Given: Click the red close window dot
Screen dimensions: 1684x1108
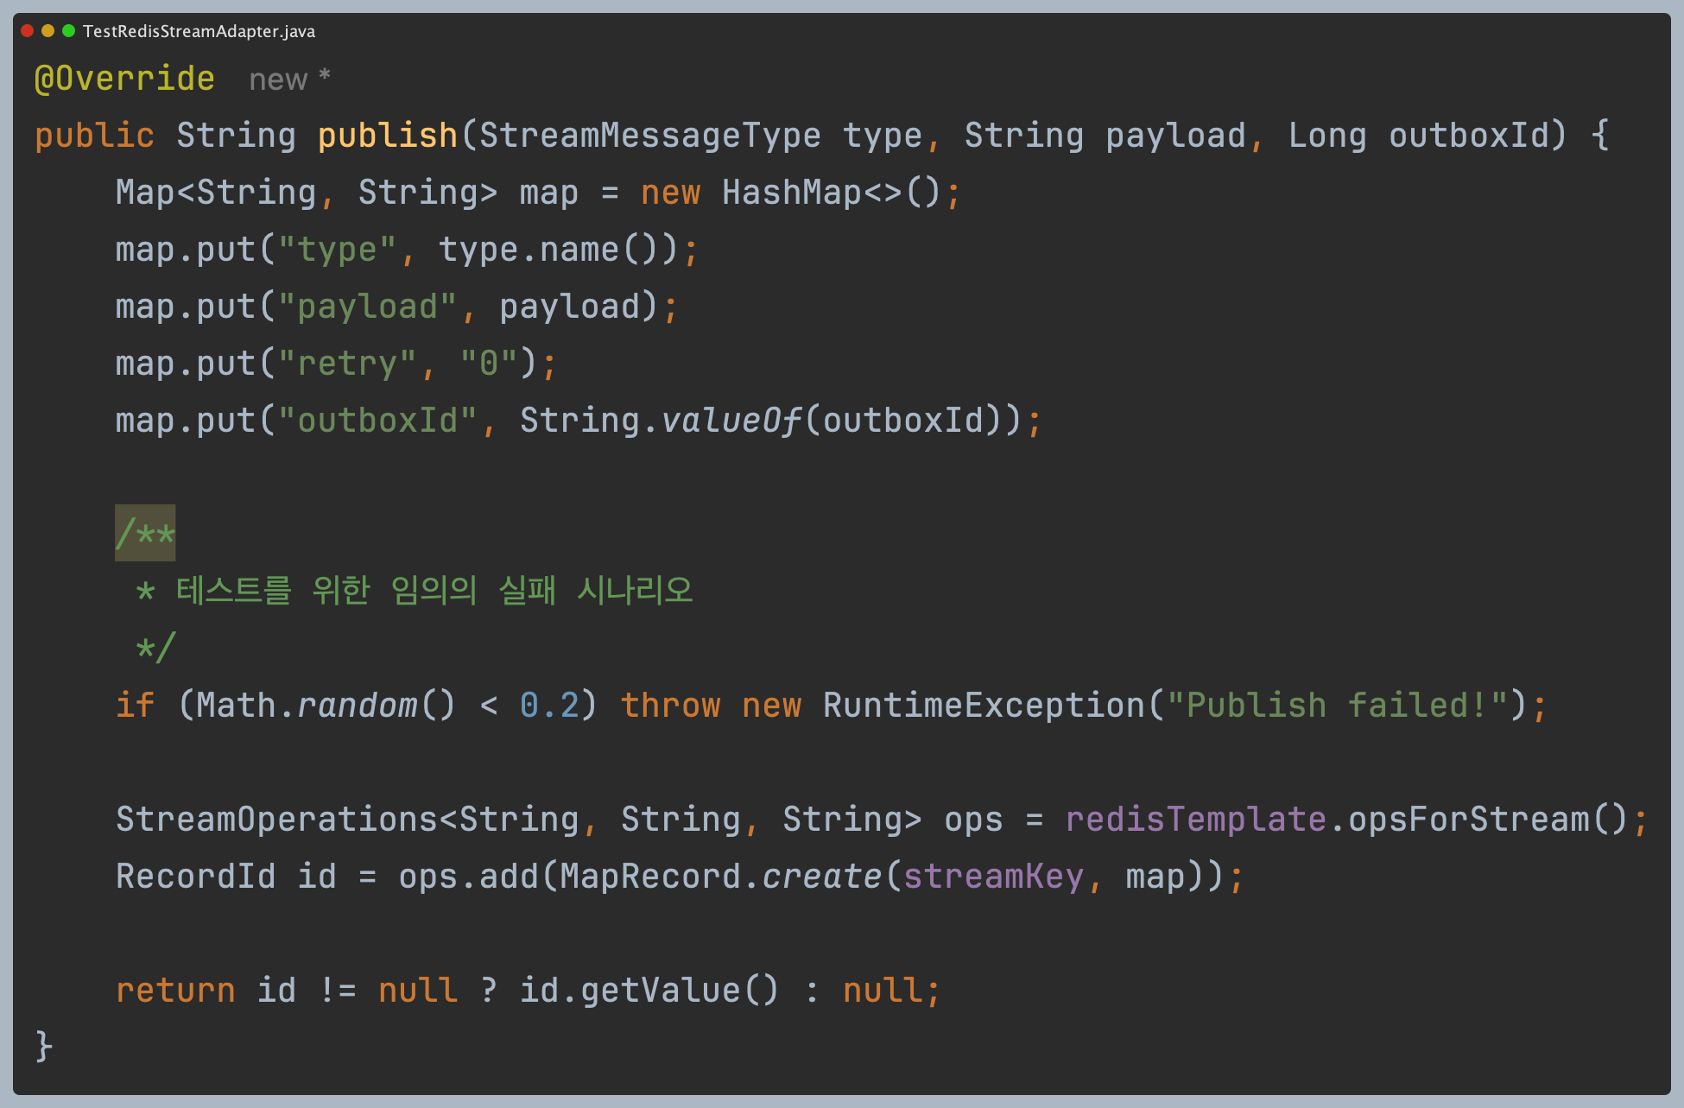Looking at the screenshot, I should click(28, 31).
